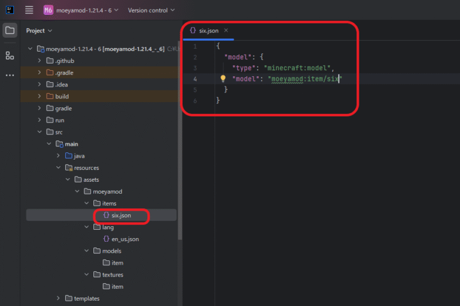460x306 pixels.
Task: Select the java source folder row
Action: pyautogui.click(x=99, y=156)
